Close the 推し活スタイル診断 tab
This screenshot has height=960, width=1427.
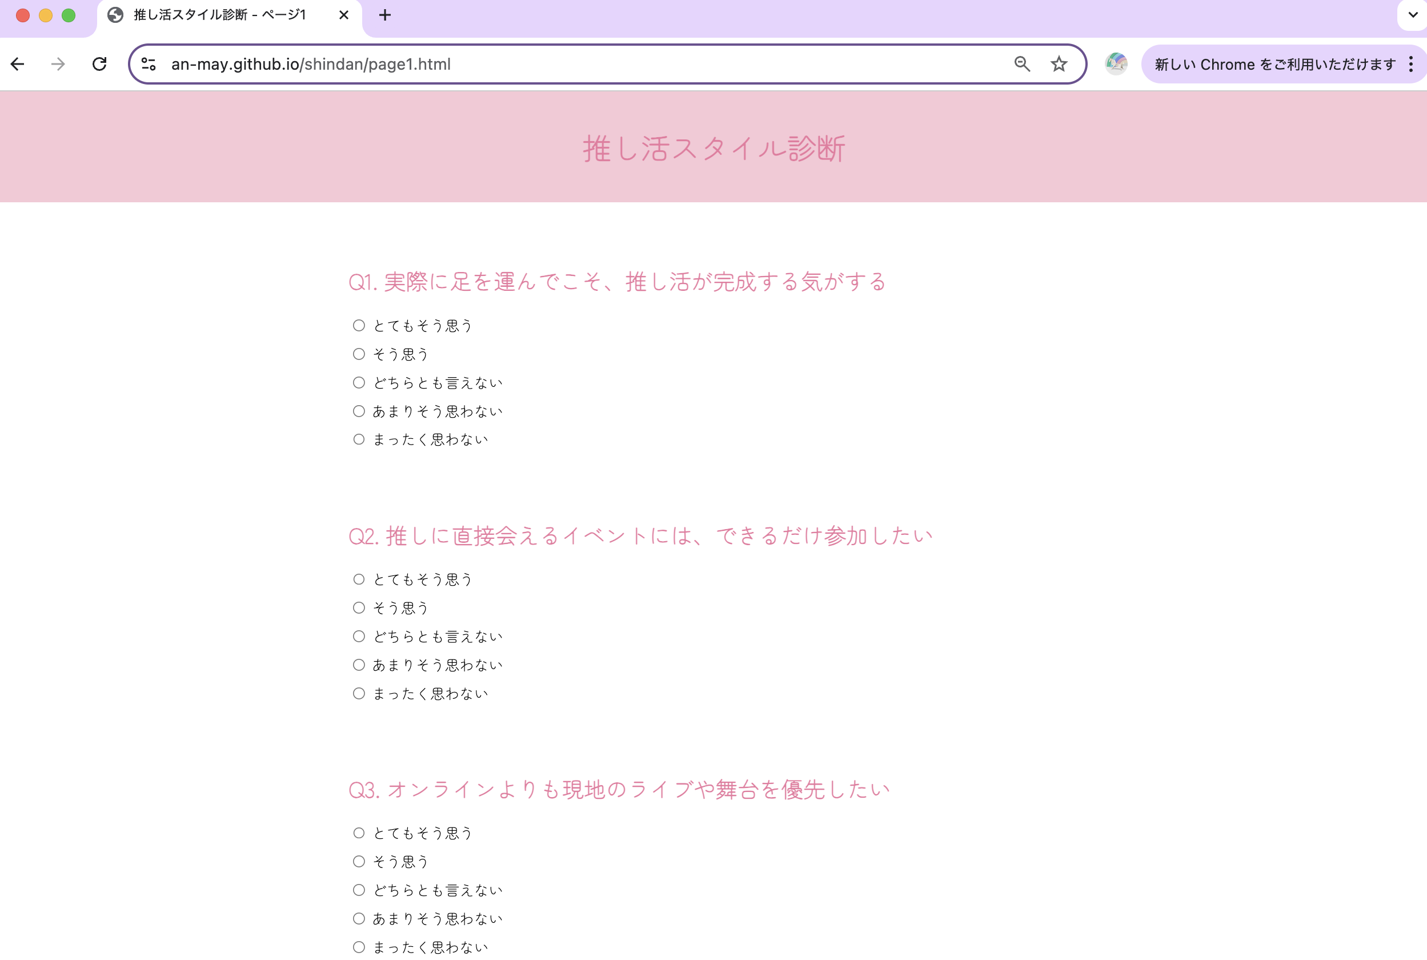tap(344, 15)
